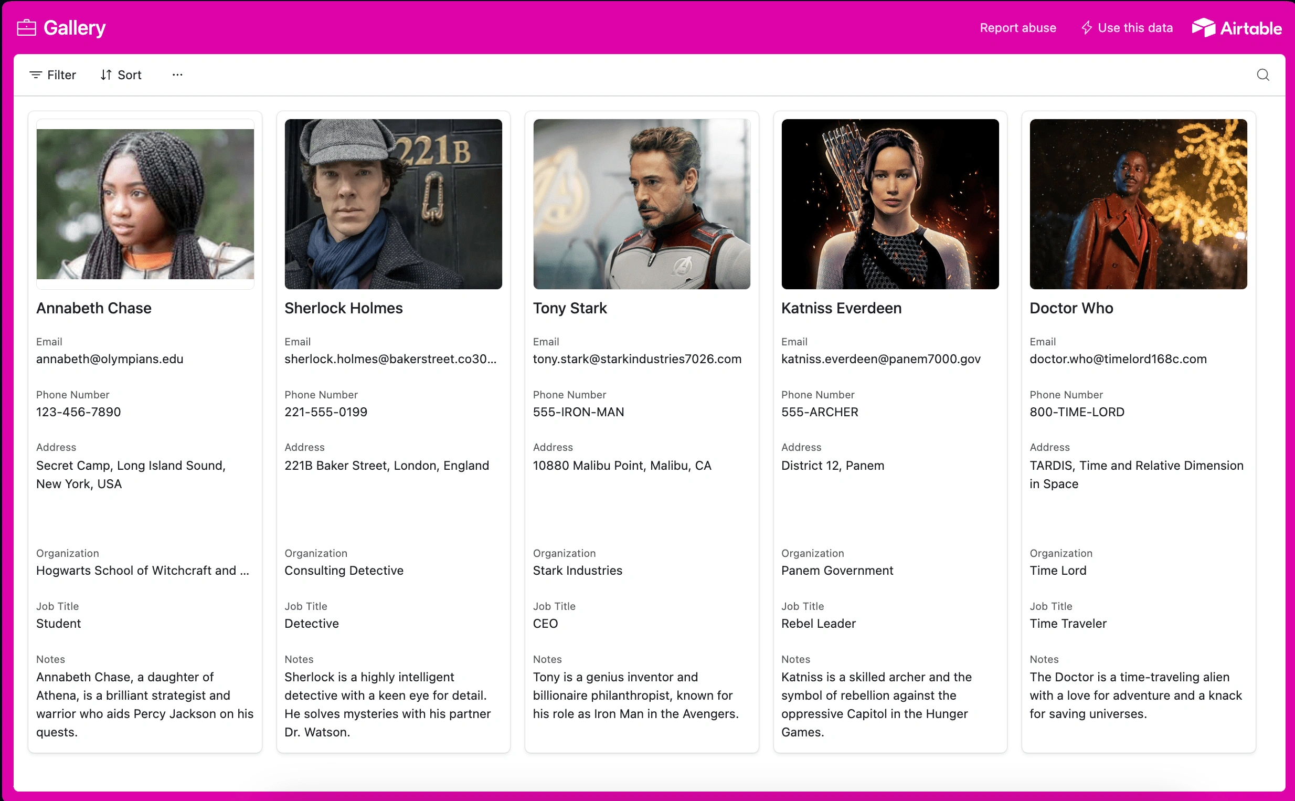Viewport: 1295px width, 801px height.
Task: Click Tony's notes about Iron Man
Action: coord(636,695)
